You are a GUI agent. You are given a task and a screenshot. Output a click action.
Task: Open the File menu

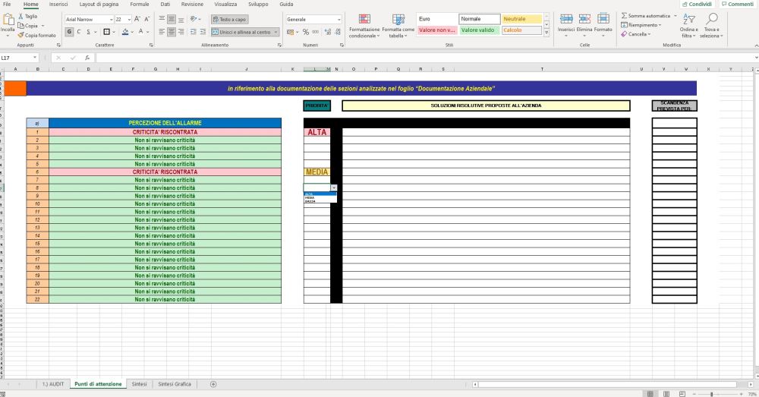(x=7, y=4)
